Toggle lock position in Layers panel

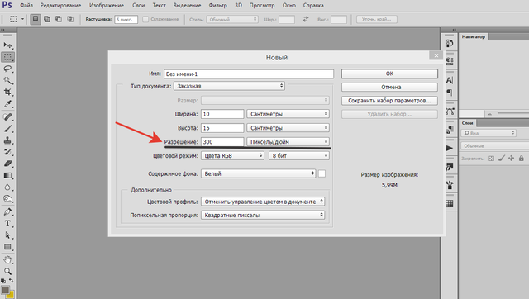(x=512, y=158)
